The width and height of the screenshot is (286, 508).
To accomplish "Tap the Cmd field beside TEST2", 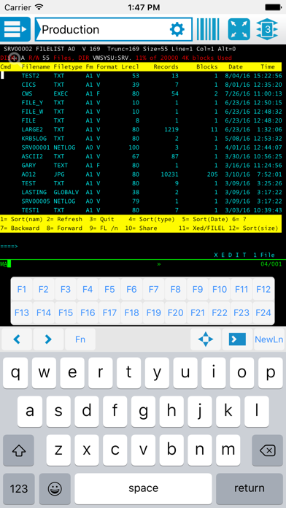I will pos(3,75).
